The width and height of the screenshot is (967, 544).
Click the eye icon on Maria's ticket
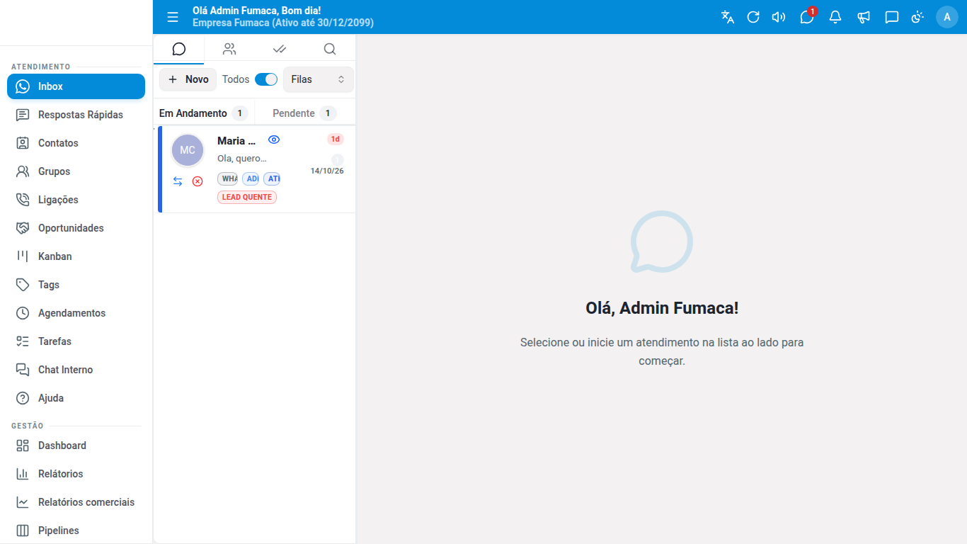(274, 140)
